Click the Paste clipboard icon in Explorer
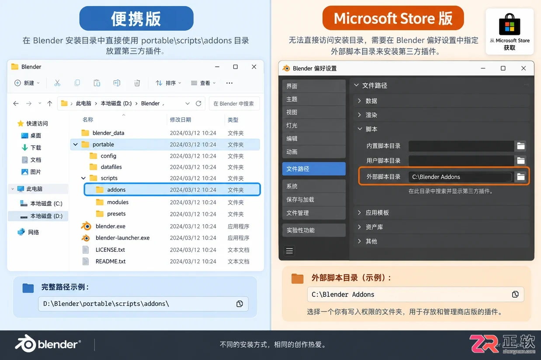541x360 pixels. coord(97,83)
